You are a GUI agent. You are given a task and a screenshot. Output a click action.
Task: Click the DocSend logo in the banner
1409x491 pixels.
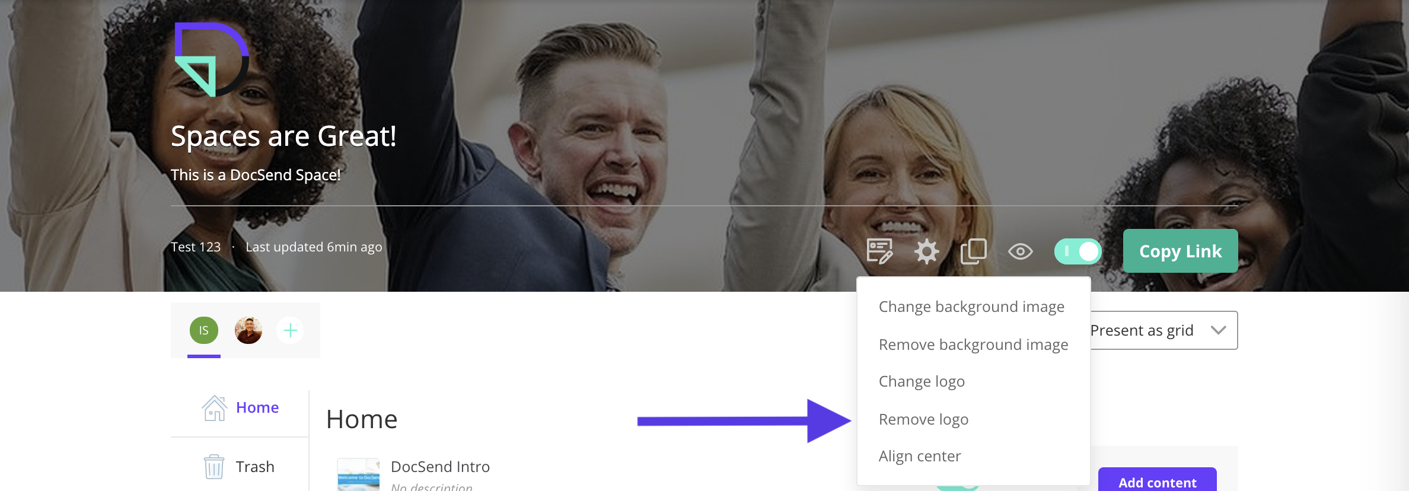[212, 59]
